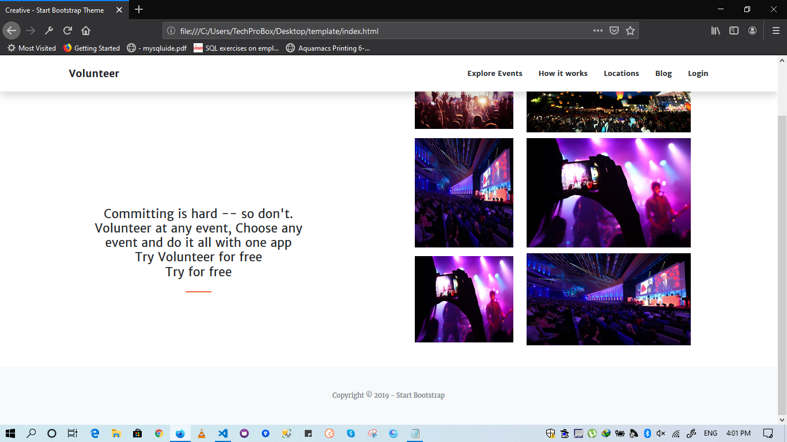Screen dimensions: 787x442
Task: Click the 'Try Volunteer for free' text
Action: coord(199,257)
